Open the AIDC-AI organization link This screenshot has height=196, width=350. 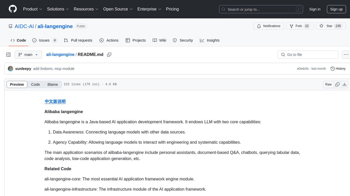click(24, 26)
